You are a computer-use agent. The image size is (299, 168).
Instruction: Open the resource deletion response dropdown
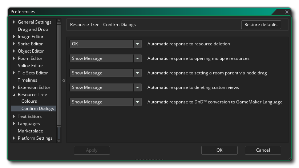(x=138, y=44)
